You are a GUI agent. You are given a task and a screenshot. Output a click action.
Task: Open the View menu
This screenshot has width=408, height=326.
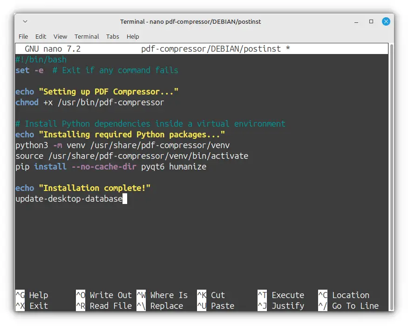(x=60, y=36)
